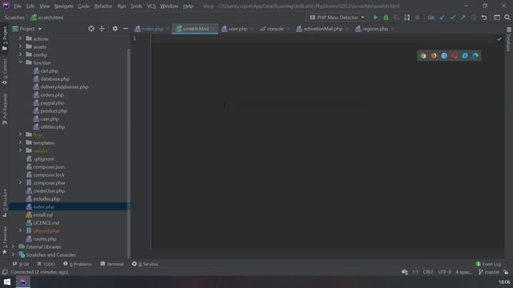Expand the External Libraries node

click(x=13, y=246)
